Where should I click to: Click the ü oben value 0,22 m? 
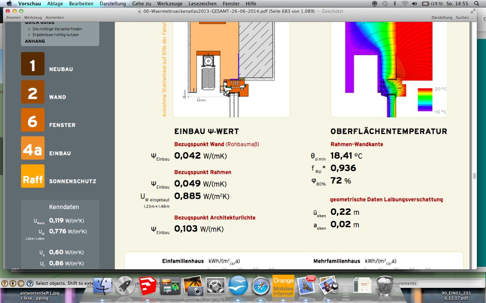[345, 212]
